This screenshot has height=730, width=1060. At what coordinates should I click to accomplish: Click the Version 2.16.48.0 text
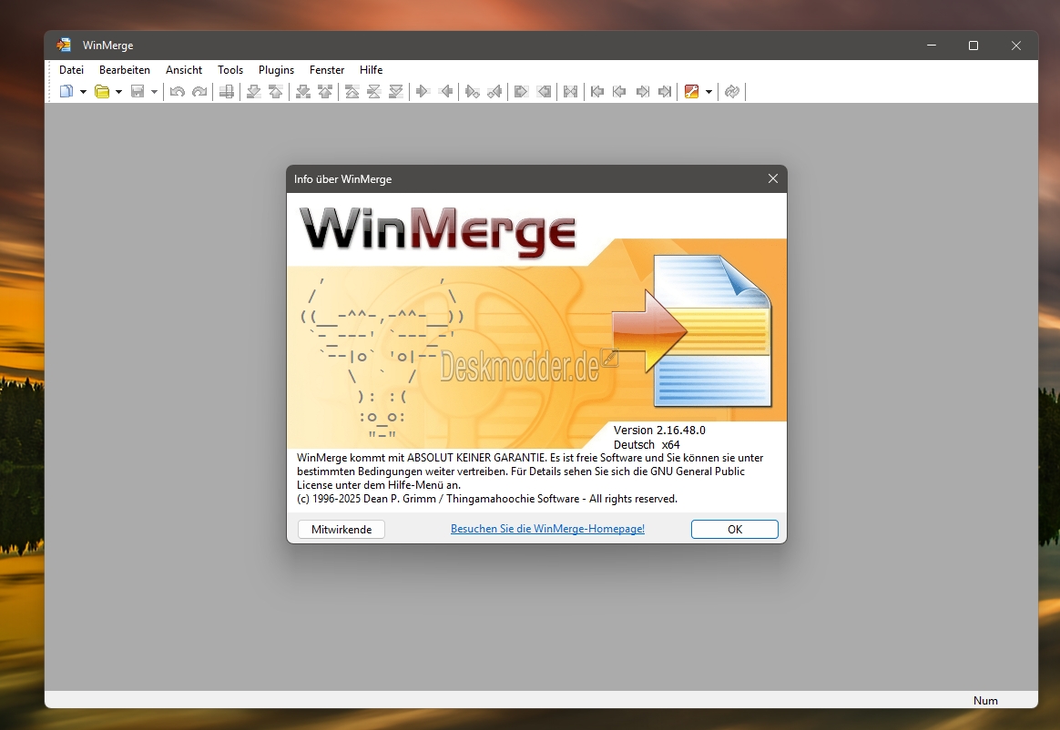659,430
